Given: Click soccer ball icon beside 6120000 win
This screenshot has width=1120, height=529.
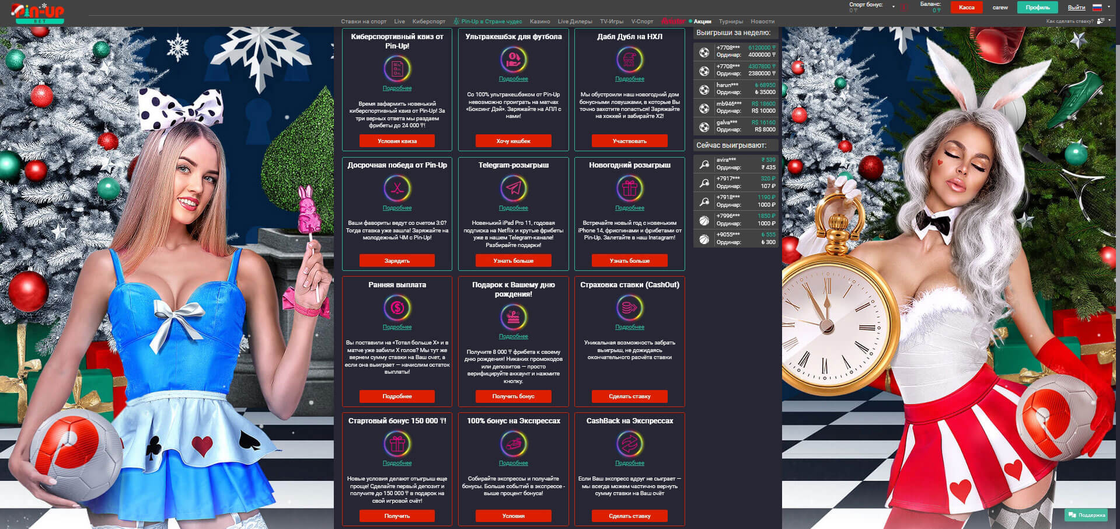Looking at the screenshot, I should point(704,52).
